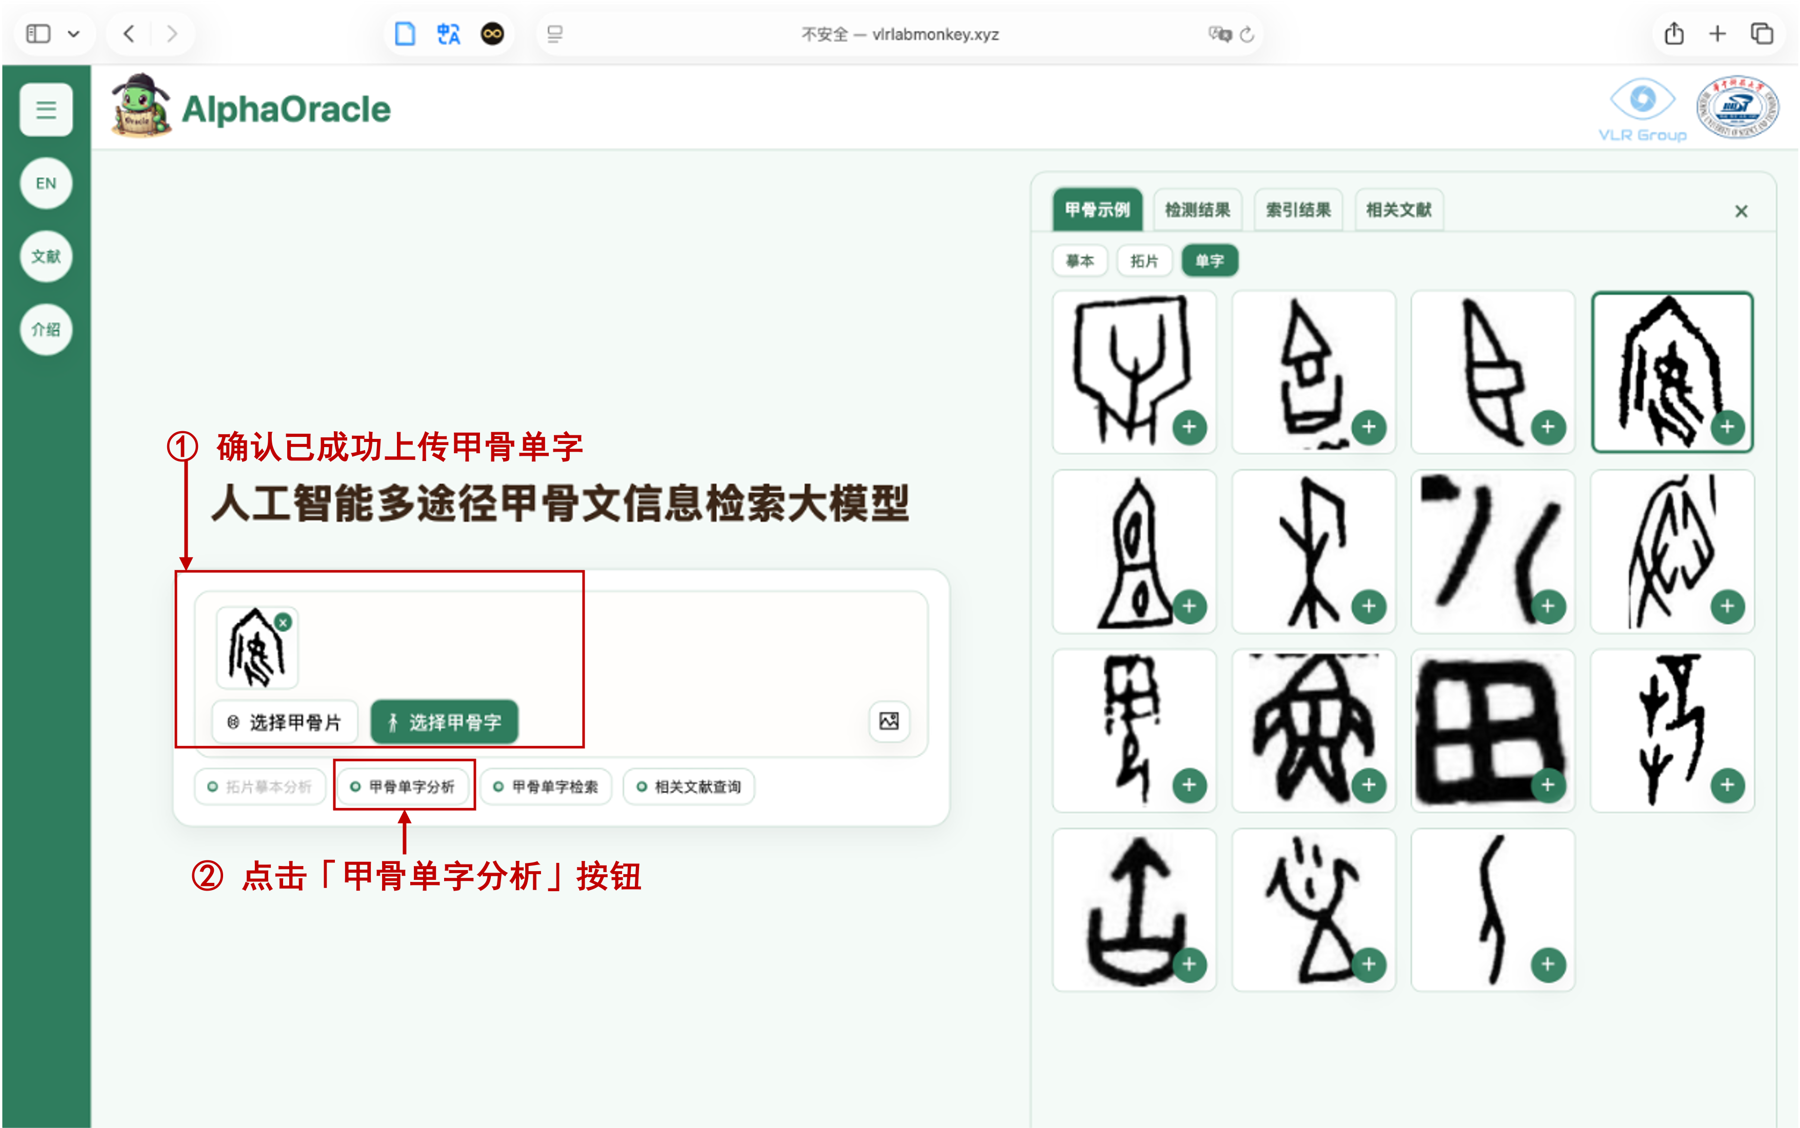Open the 介绍 sidebar panel
The width and height of the screenshot is (1800, 1128).
click(x=46, y=329)
